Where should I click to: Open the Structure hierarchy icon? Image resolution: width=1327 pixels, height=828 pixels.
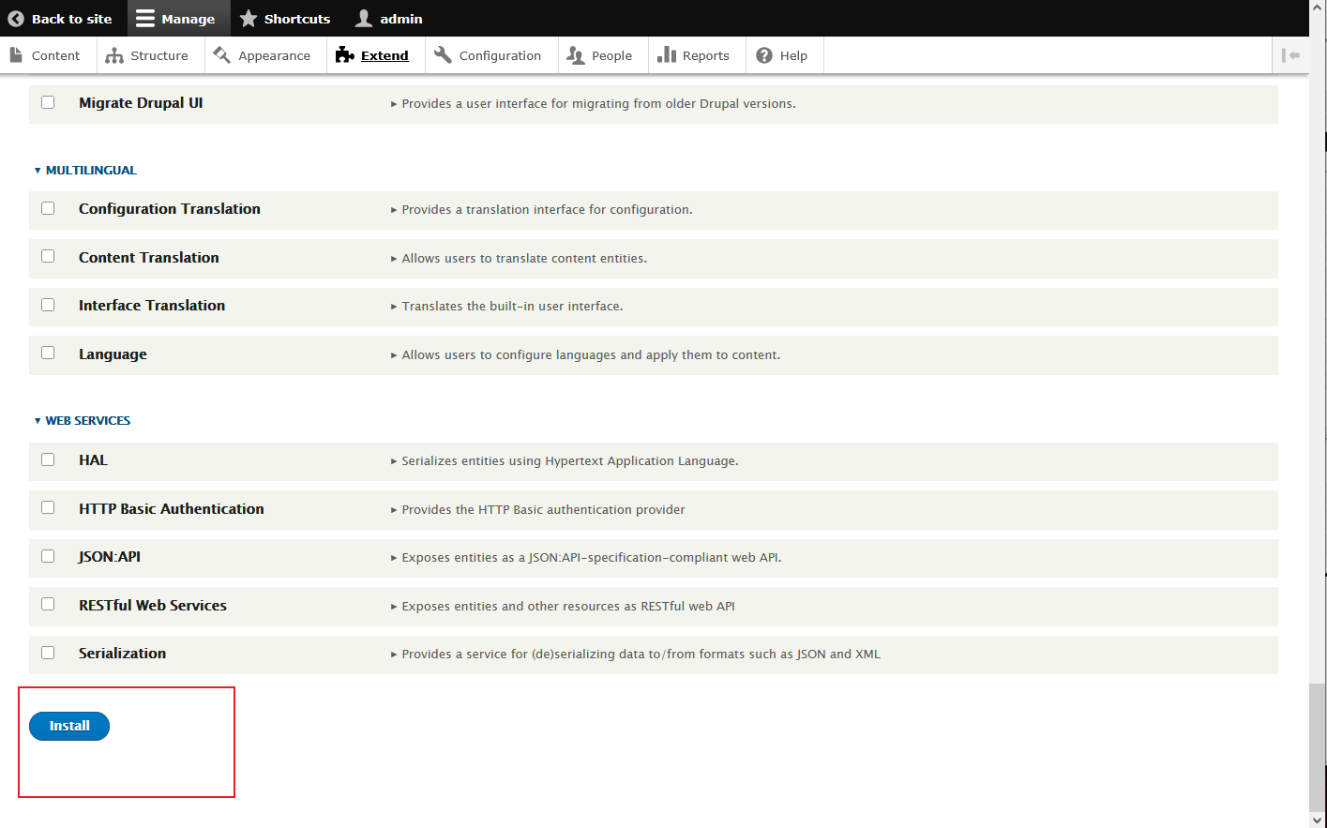tap(114, 55)
